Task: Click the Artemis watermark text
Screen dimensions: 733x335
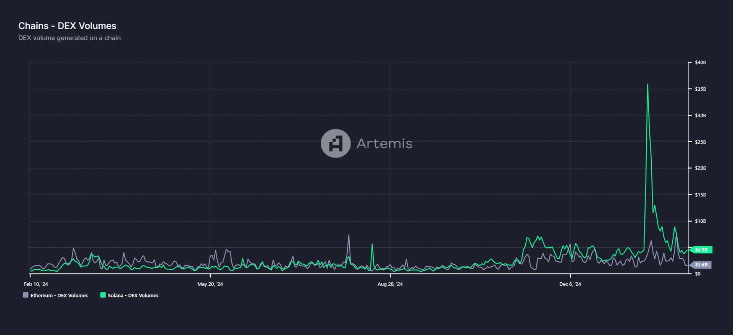Action: pyautogui.click(x=384, y=143)
